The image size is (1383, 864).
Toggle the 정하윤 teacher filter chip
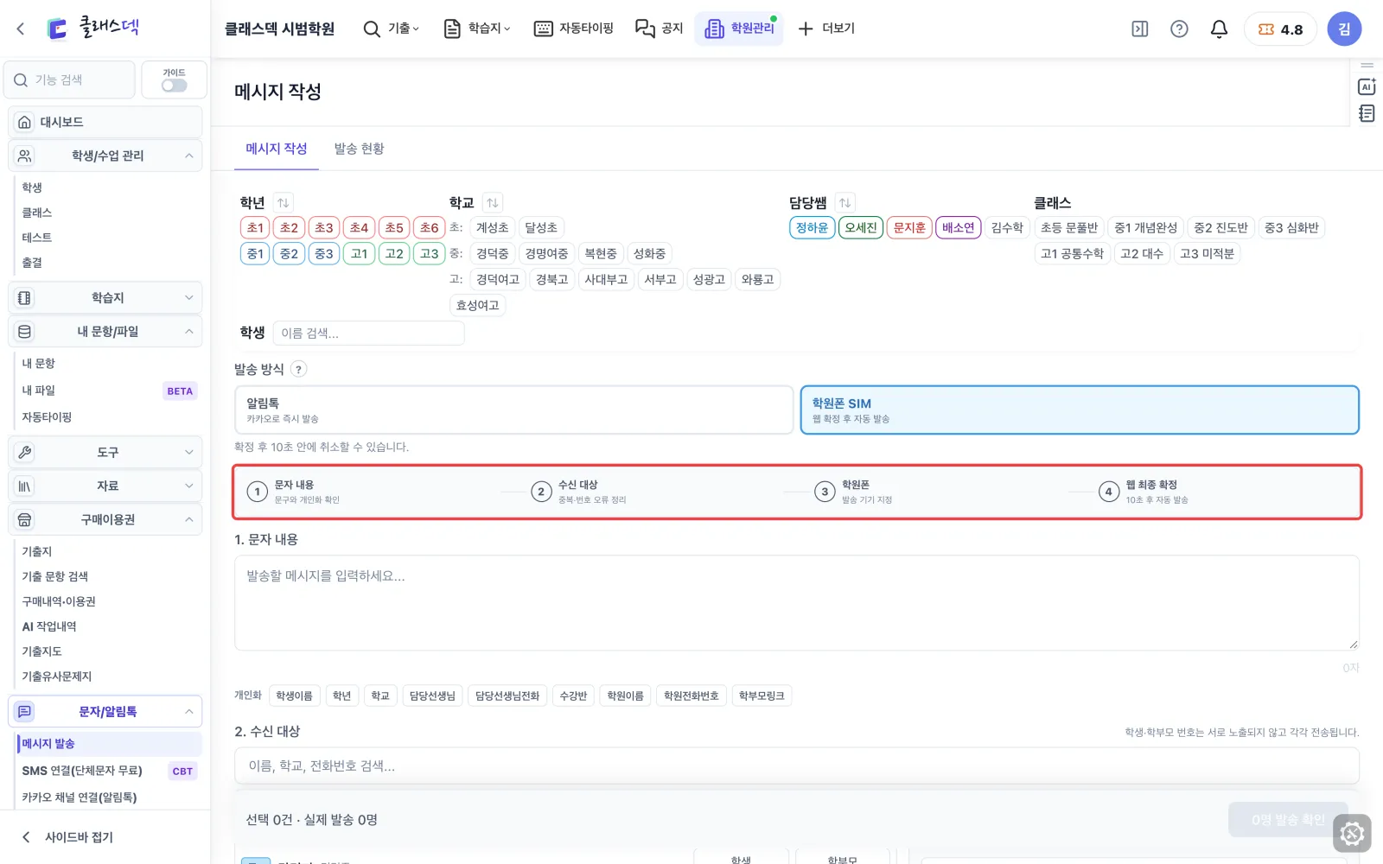[813, 228]
